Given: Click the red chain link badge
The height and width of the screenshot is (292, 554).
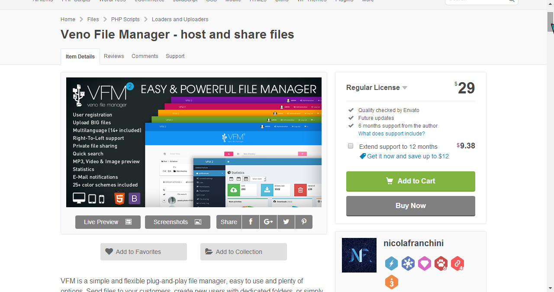Looking at the screenshot, I should click(x=457, y=263).
